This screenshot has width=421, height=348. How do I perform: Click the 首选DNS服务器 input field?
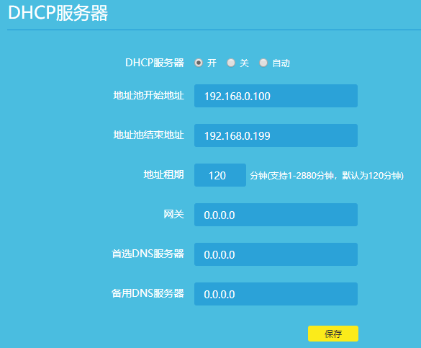coord(276,254)
